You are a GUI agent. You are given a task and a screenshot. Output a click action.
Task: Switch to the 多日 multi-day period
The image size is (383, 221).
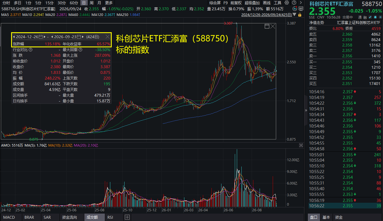pyautogui.click(x=17, y=3)
